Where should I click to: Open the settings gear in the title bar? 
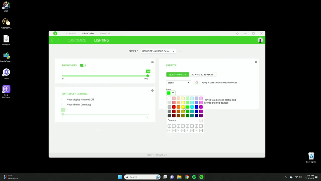(x=237, y=33)
